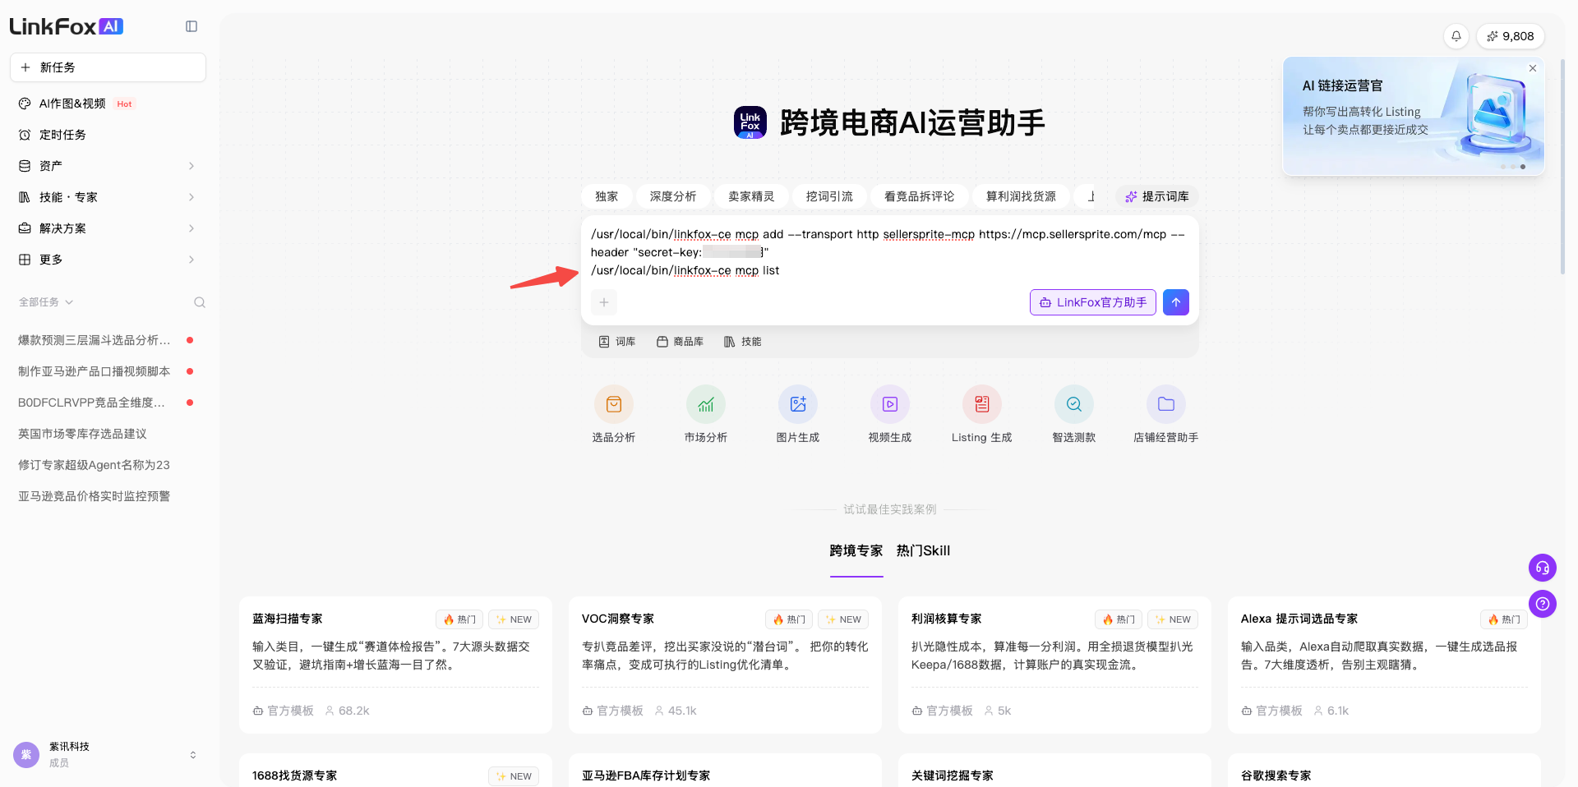
Task: Open the 商品库 tool below input
Action: coord(680,342)
